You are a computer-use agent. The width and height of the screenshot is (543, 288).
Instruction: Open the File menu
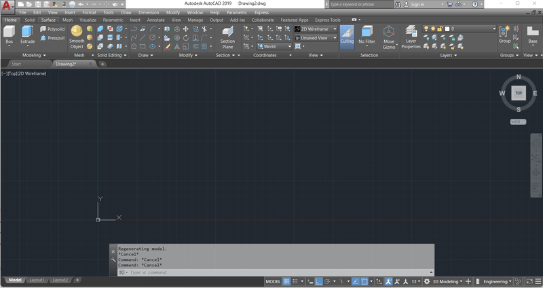click(22, 12)
